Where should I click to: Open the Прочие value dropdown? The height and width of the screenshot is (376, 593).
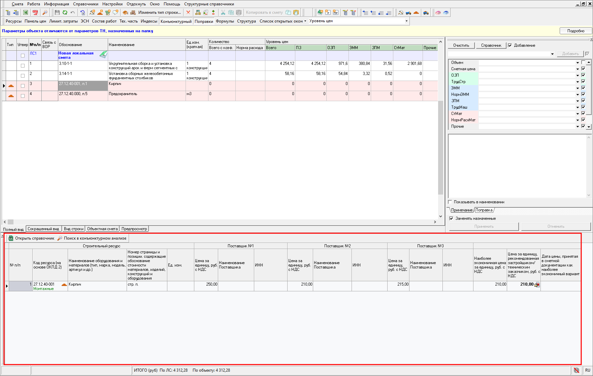(578, 127)
